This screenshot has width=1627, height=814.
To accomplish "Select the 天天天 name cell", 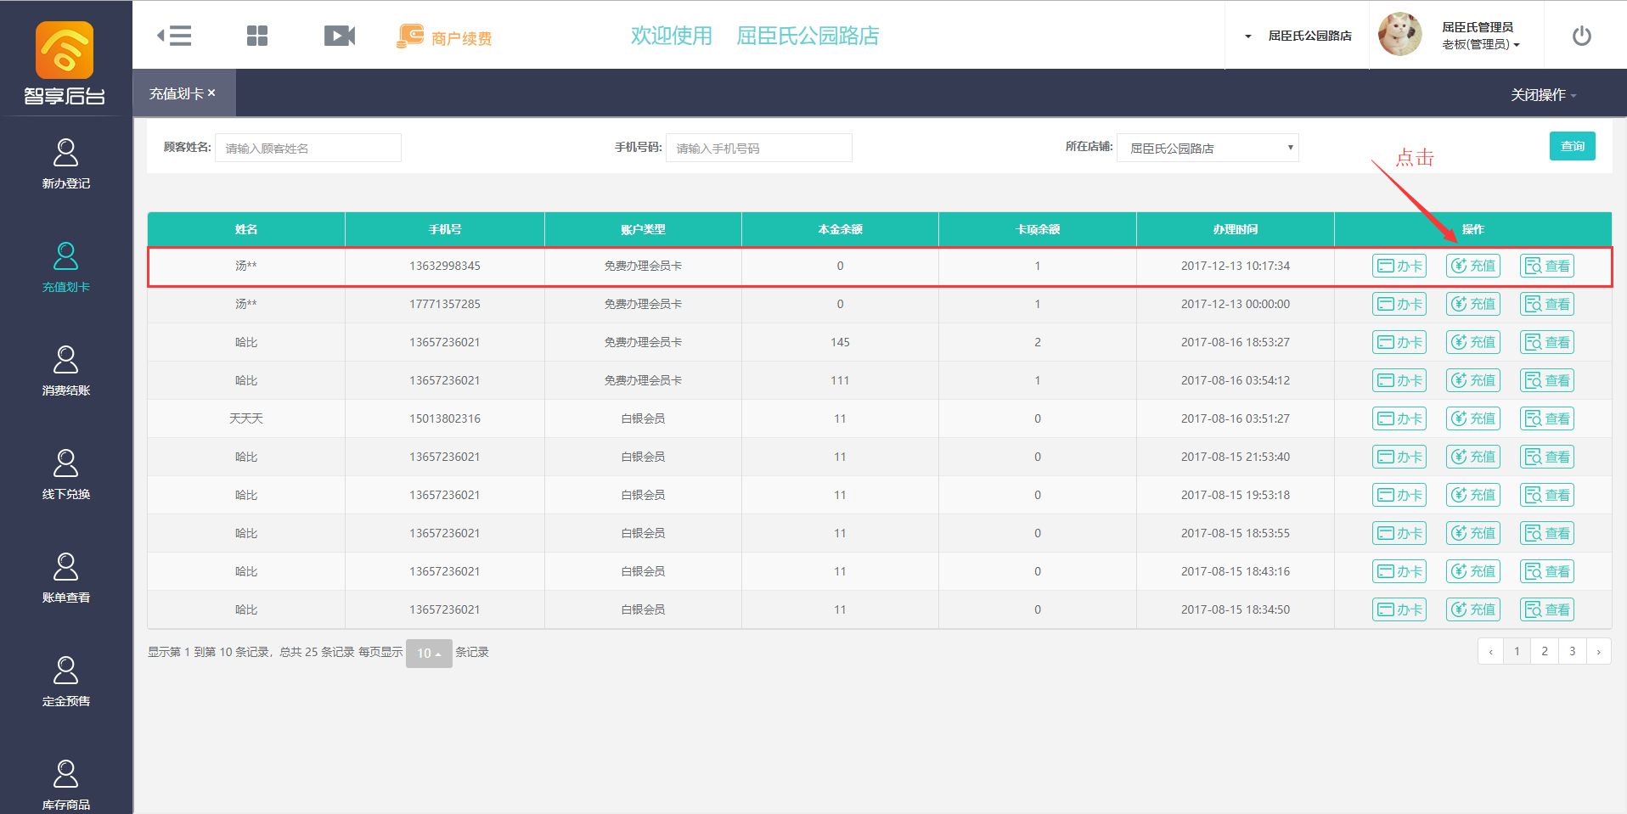I will (x=246, y=418).
